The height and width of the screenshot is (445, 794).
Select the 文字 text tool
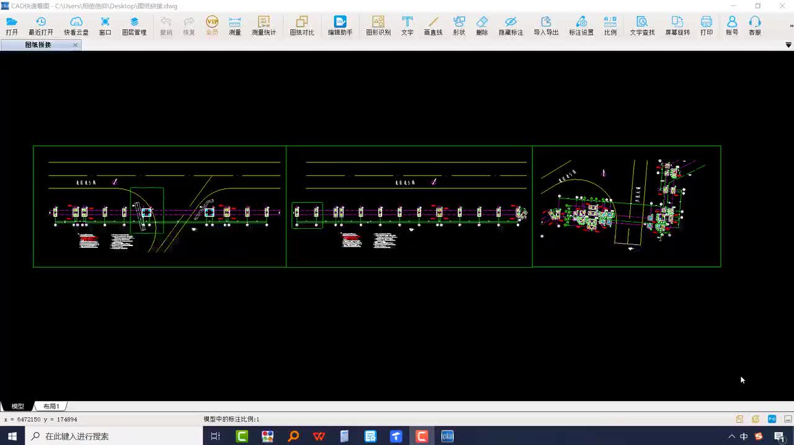(407, 26)
